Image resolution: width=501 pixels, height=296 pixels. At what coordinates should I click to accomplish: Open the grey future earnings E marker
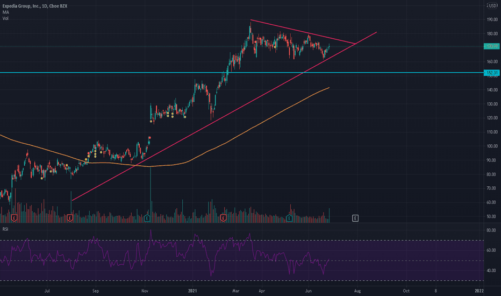[x=355, y=219]
